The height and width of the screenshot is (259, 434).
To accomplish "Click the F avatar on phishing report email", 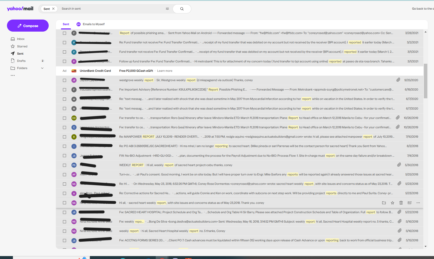I will (74, 33).
